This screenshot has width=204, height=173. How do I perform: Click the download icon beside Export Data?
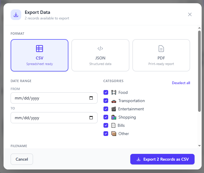coord(16,15)
